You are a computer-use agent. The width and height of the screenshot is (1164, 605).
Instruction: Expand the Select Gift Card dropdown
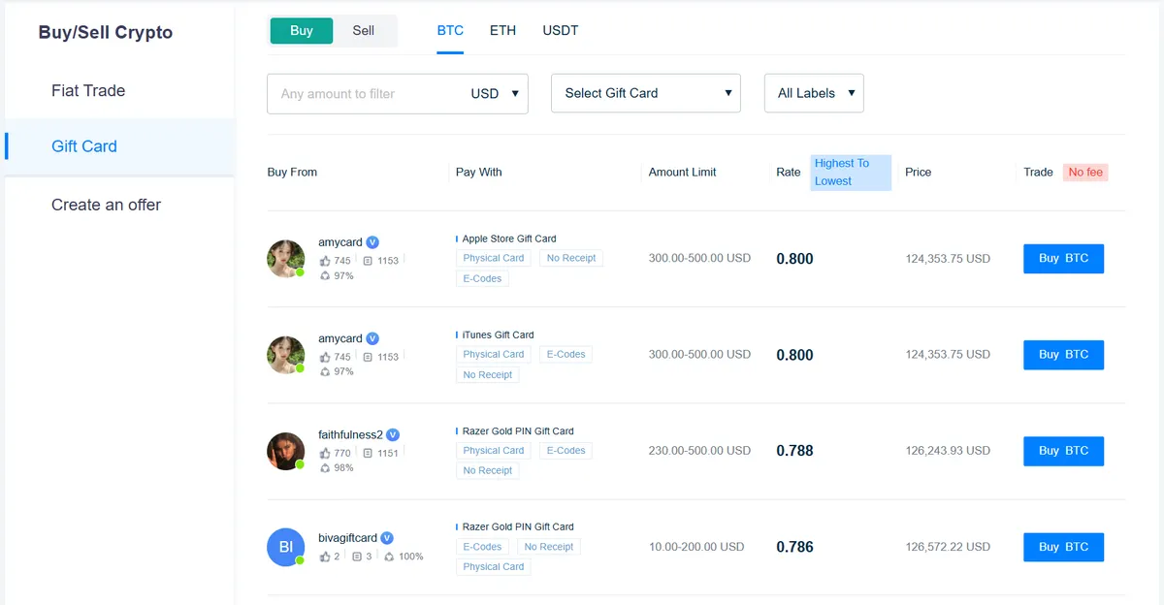(x=646, y=93)
